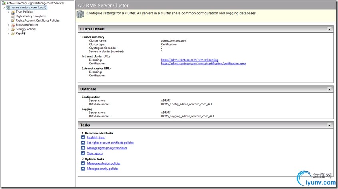
Task: Collapse the Cluster Details section
Action: pos(329,29)
